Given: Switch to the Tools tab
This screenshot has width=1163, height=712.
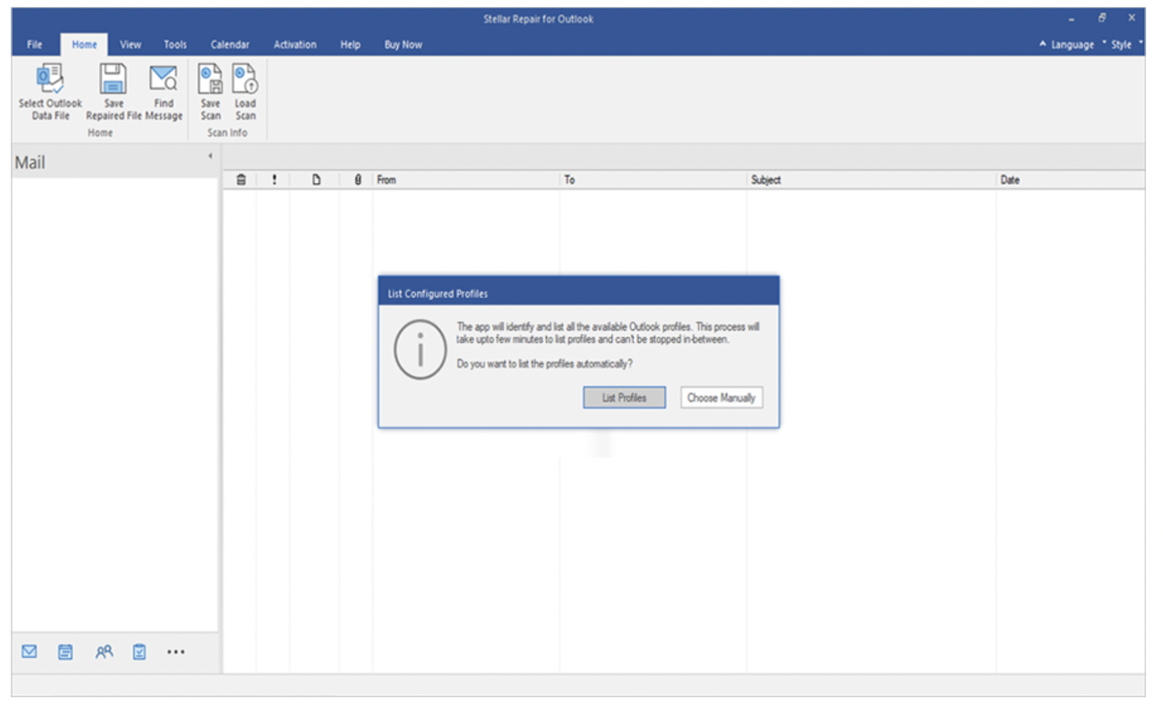Looking at the screenshot, I should coord(175,44).
